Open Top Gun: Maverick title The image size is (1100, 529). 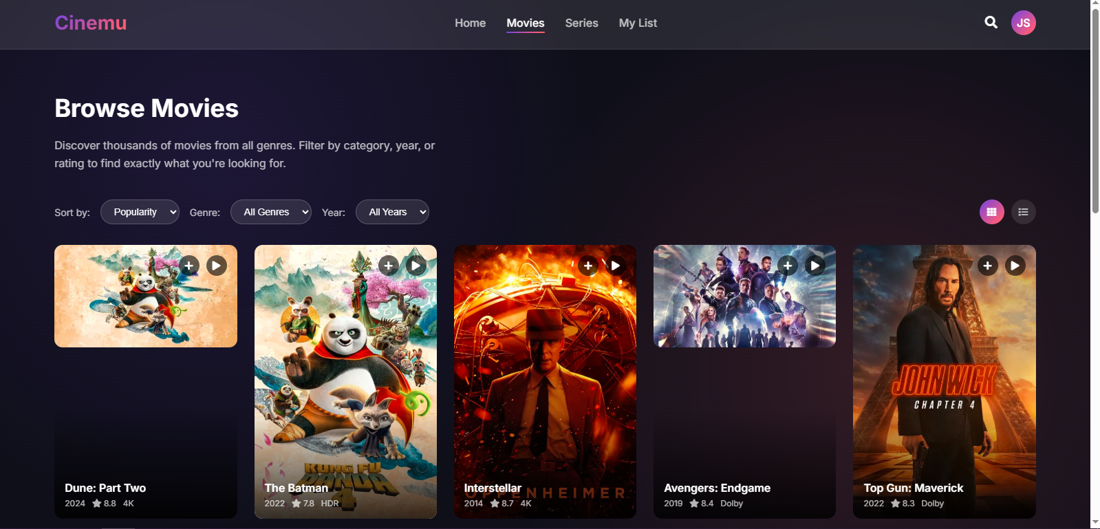pyautogui.click(x=914, y=488)
